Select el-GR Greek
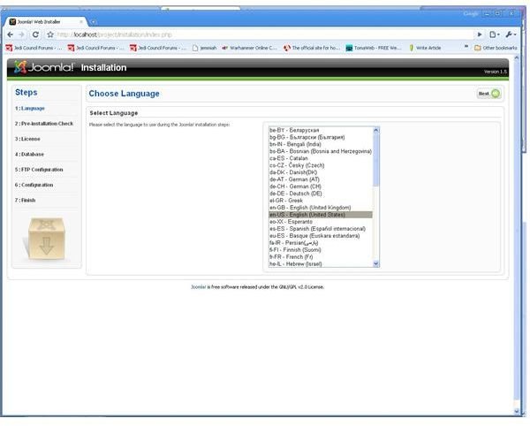Viewport: 530px width, 426px height. pyautogui.click(x=321, y=201)
